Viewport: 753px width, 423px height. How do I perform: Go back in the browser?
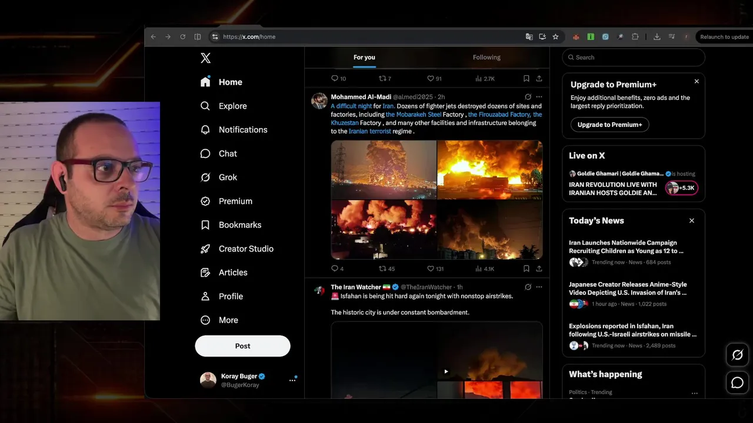[154, 36]
